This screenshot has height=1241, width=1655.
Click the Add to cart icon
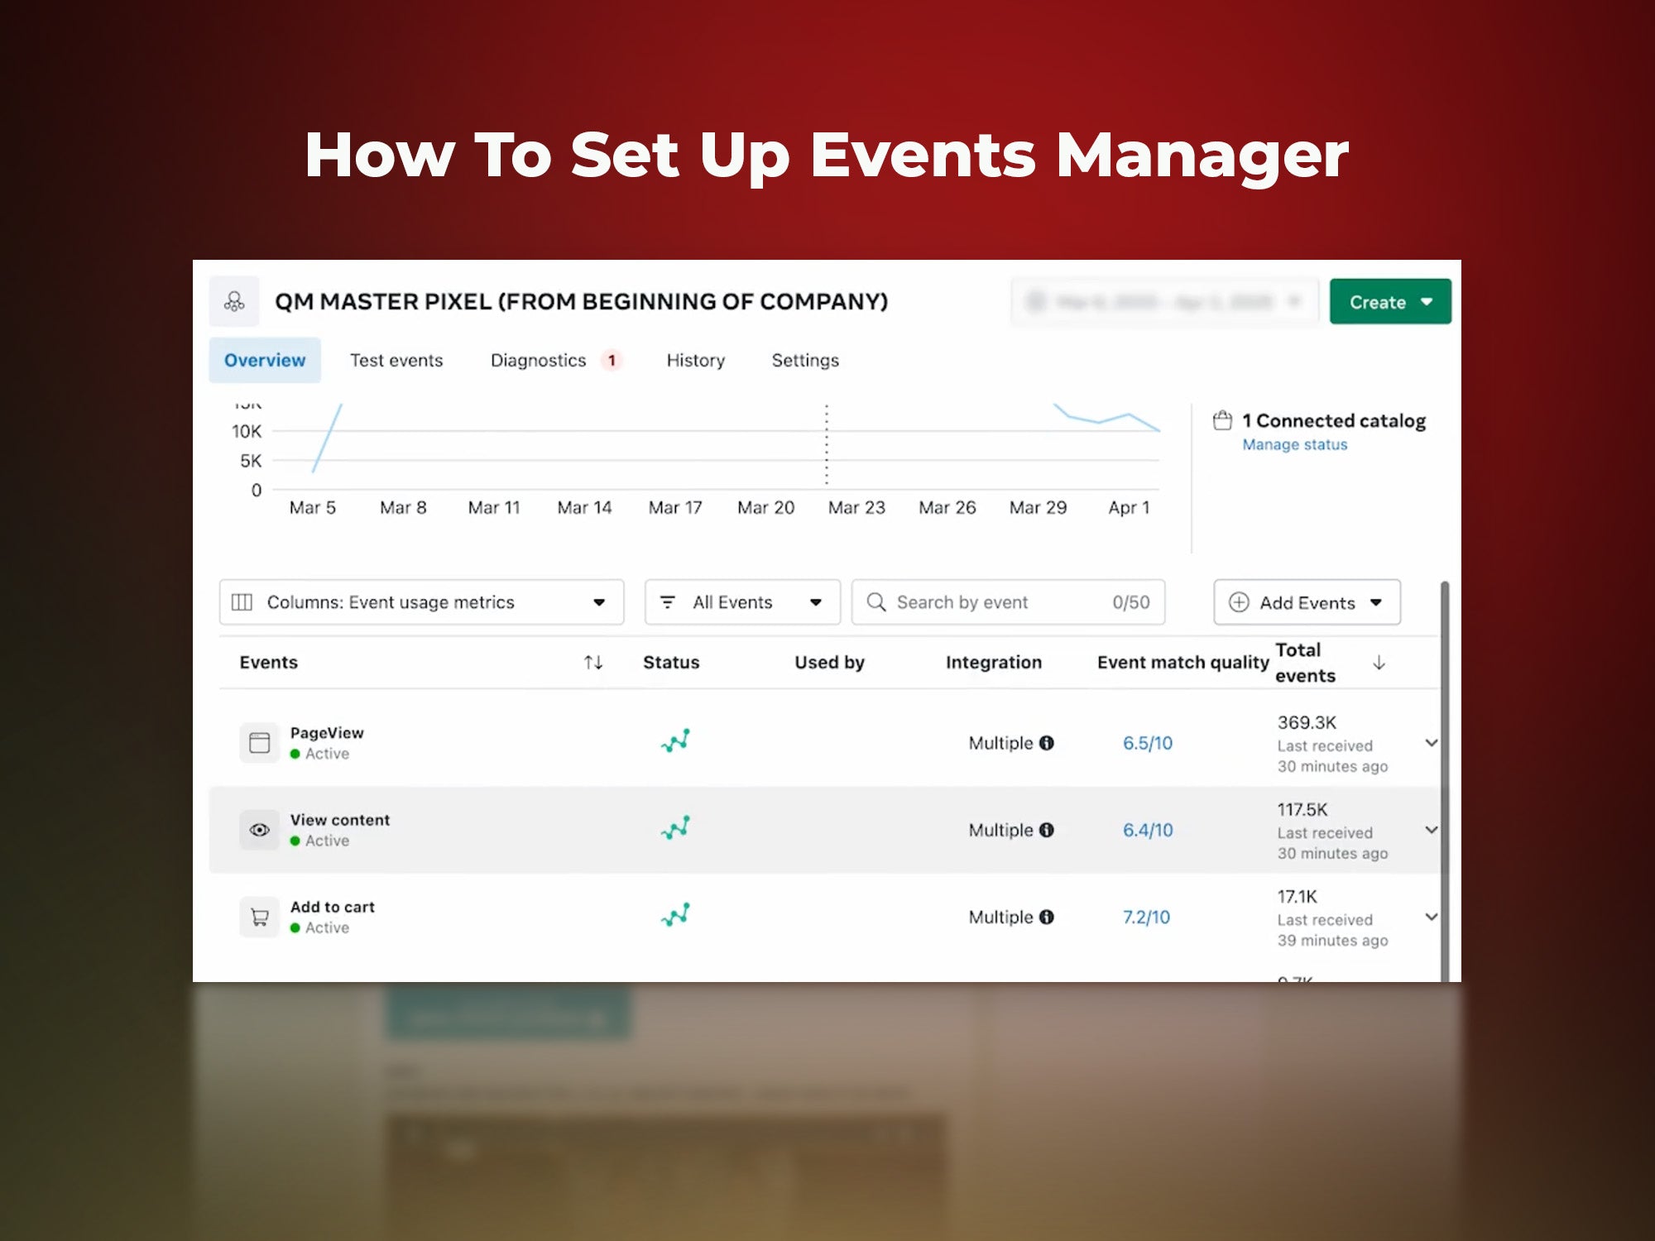pos(259,917)
